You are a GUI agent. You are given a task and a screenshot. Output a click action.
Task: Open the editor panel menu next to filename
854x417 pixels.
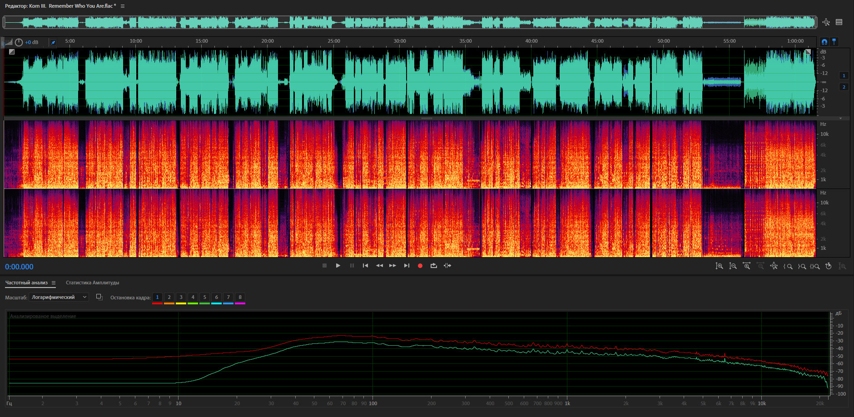tap(123, 6)
